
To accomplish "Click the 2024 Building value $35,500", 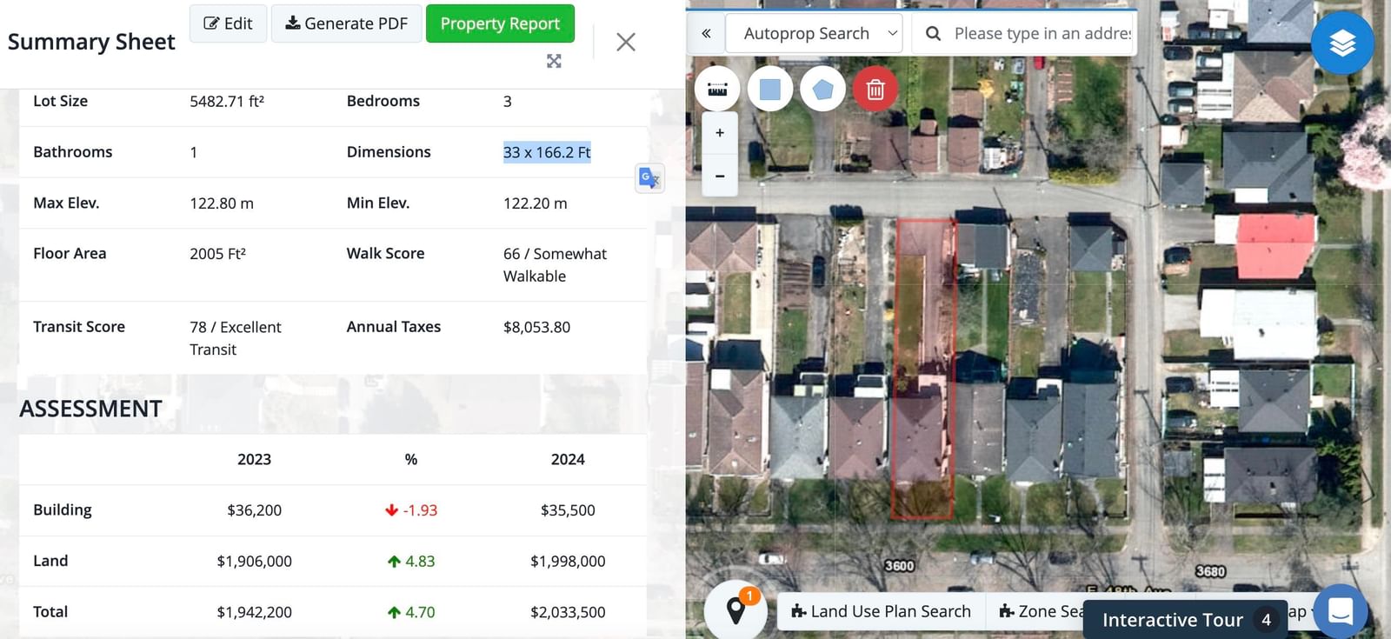I will point(568,510).
